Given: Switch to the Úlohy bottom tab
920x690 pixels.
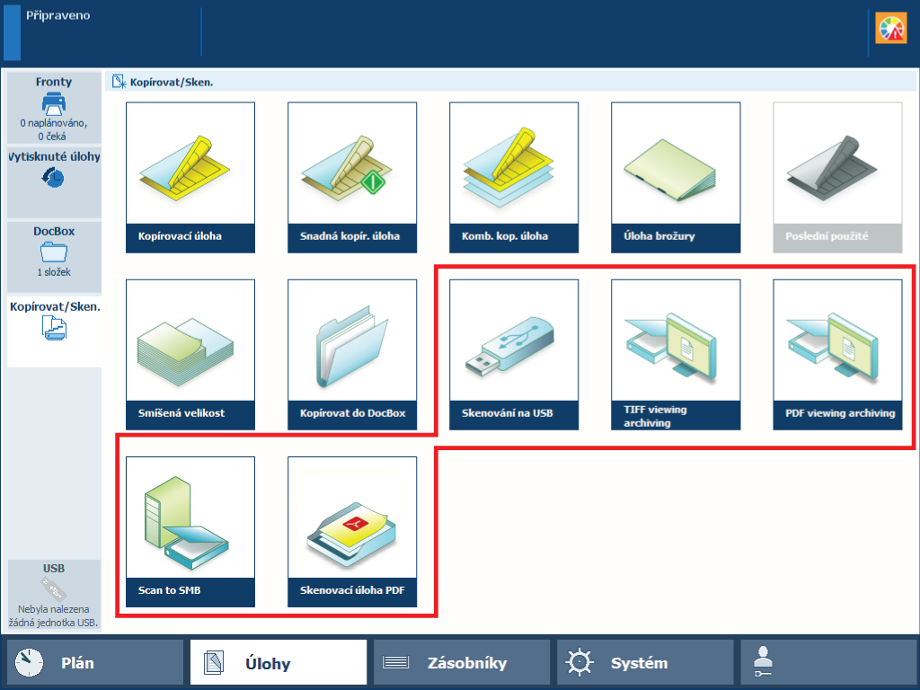Looking at the screenshot, I should 279,663.
